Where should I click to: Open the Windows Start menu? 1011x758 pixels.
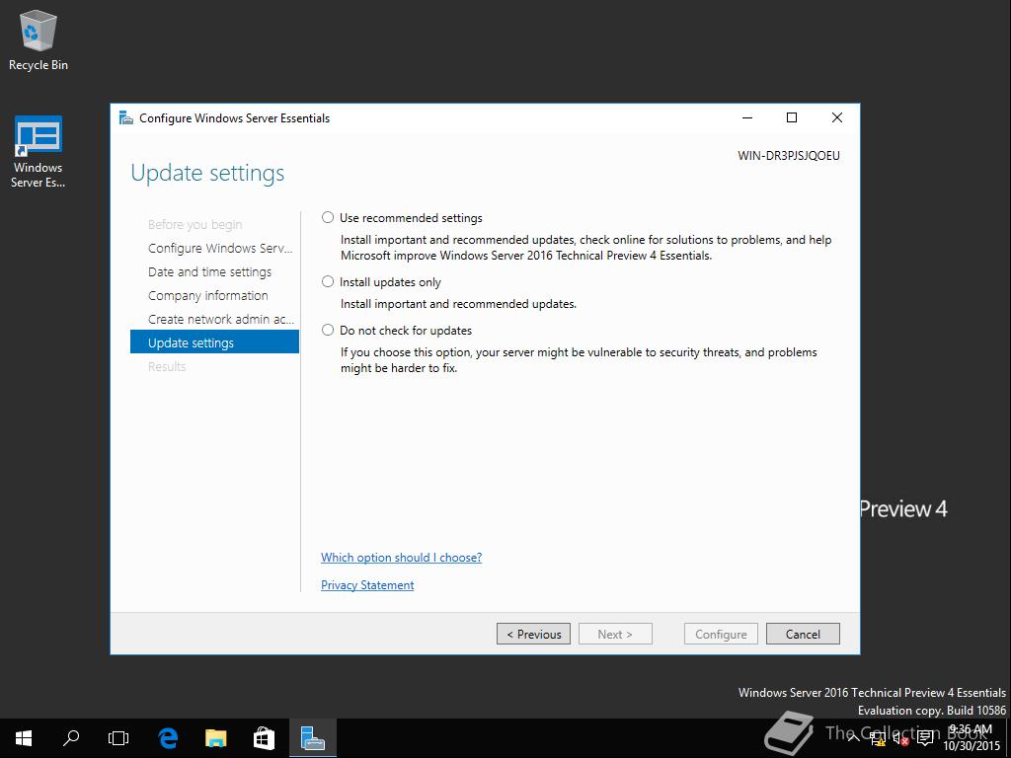pos(24,738)
